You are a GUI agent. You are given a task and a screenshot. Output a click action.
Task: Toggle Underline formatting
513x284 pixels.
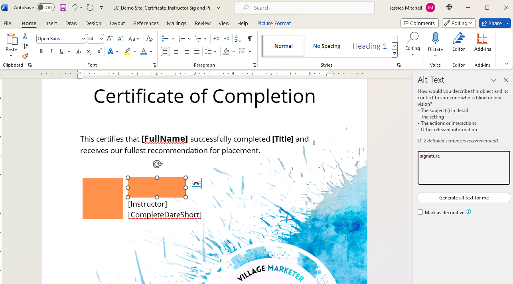point(61,51)
